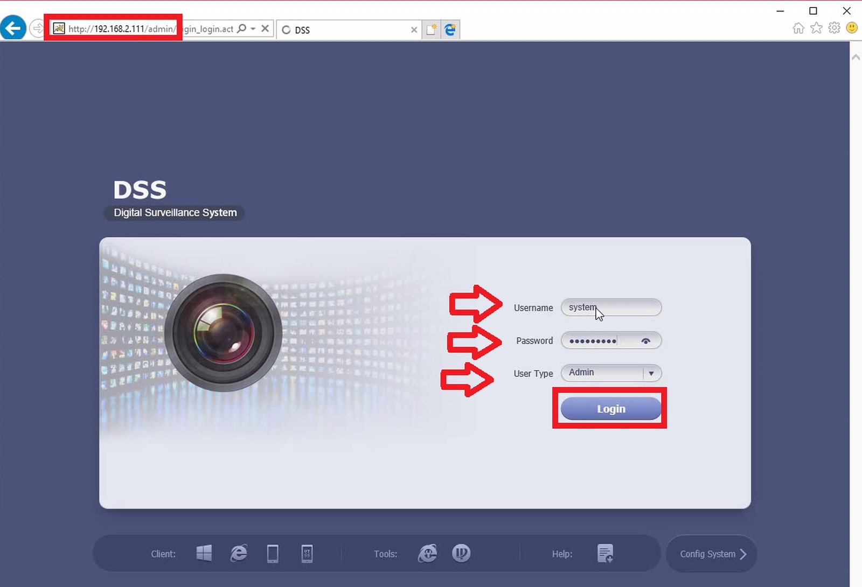Open a new browser tab

431,30
